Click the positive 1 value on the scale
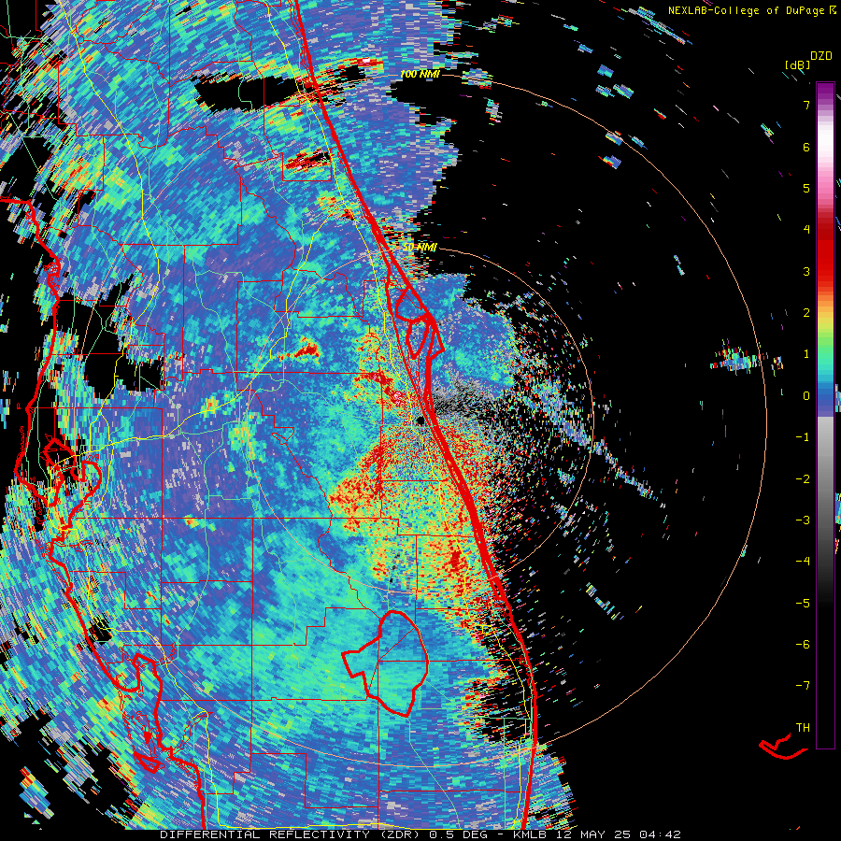841x841 pixels. (x=806, y=354)
